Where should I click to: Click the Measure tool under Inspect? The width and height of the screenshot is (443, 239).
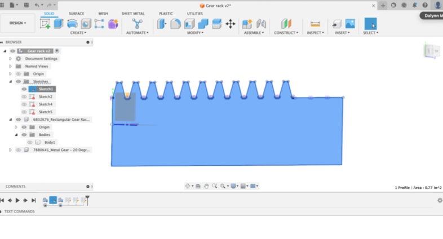(315, 24)
